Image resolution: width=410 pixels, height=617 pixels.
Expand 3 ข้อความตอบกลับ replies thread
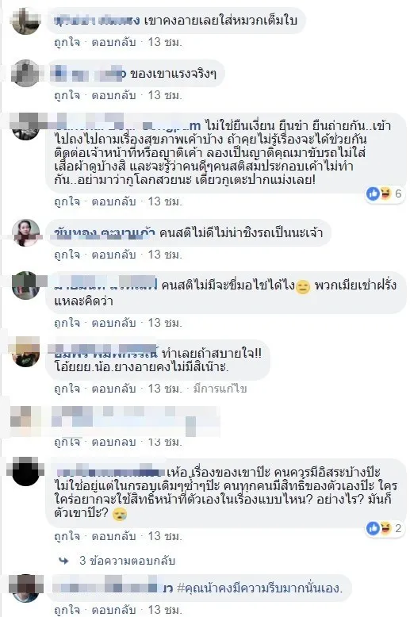coord(127,561)
